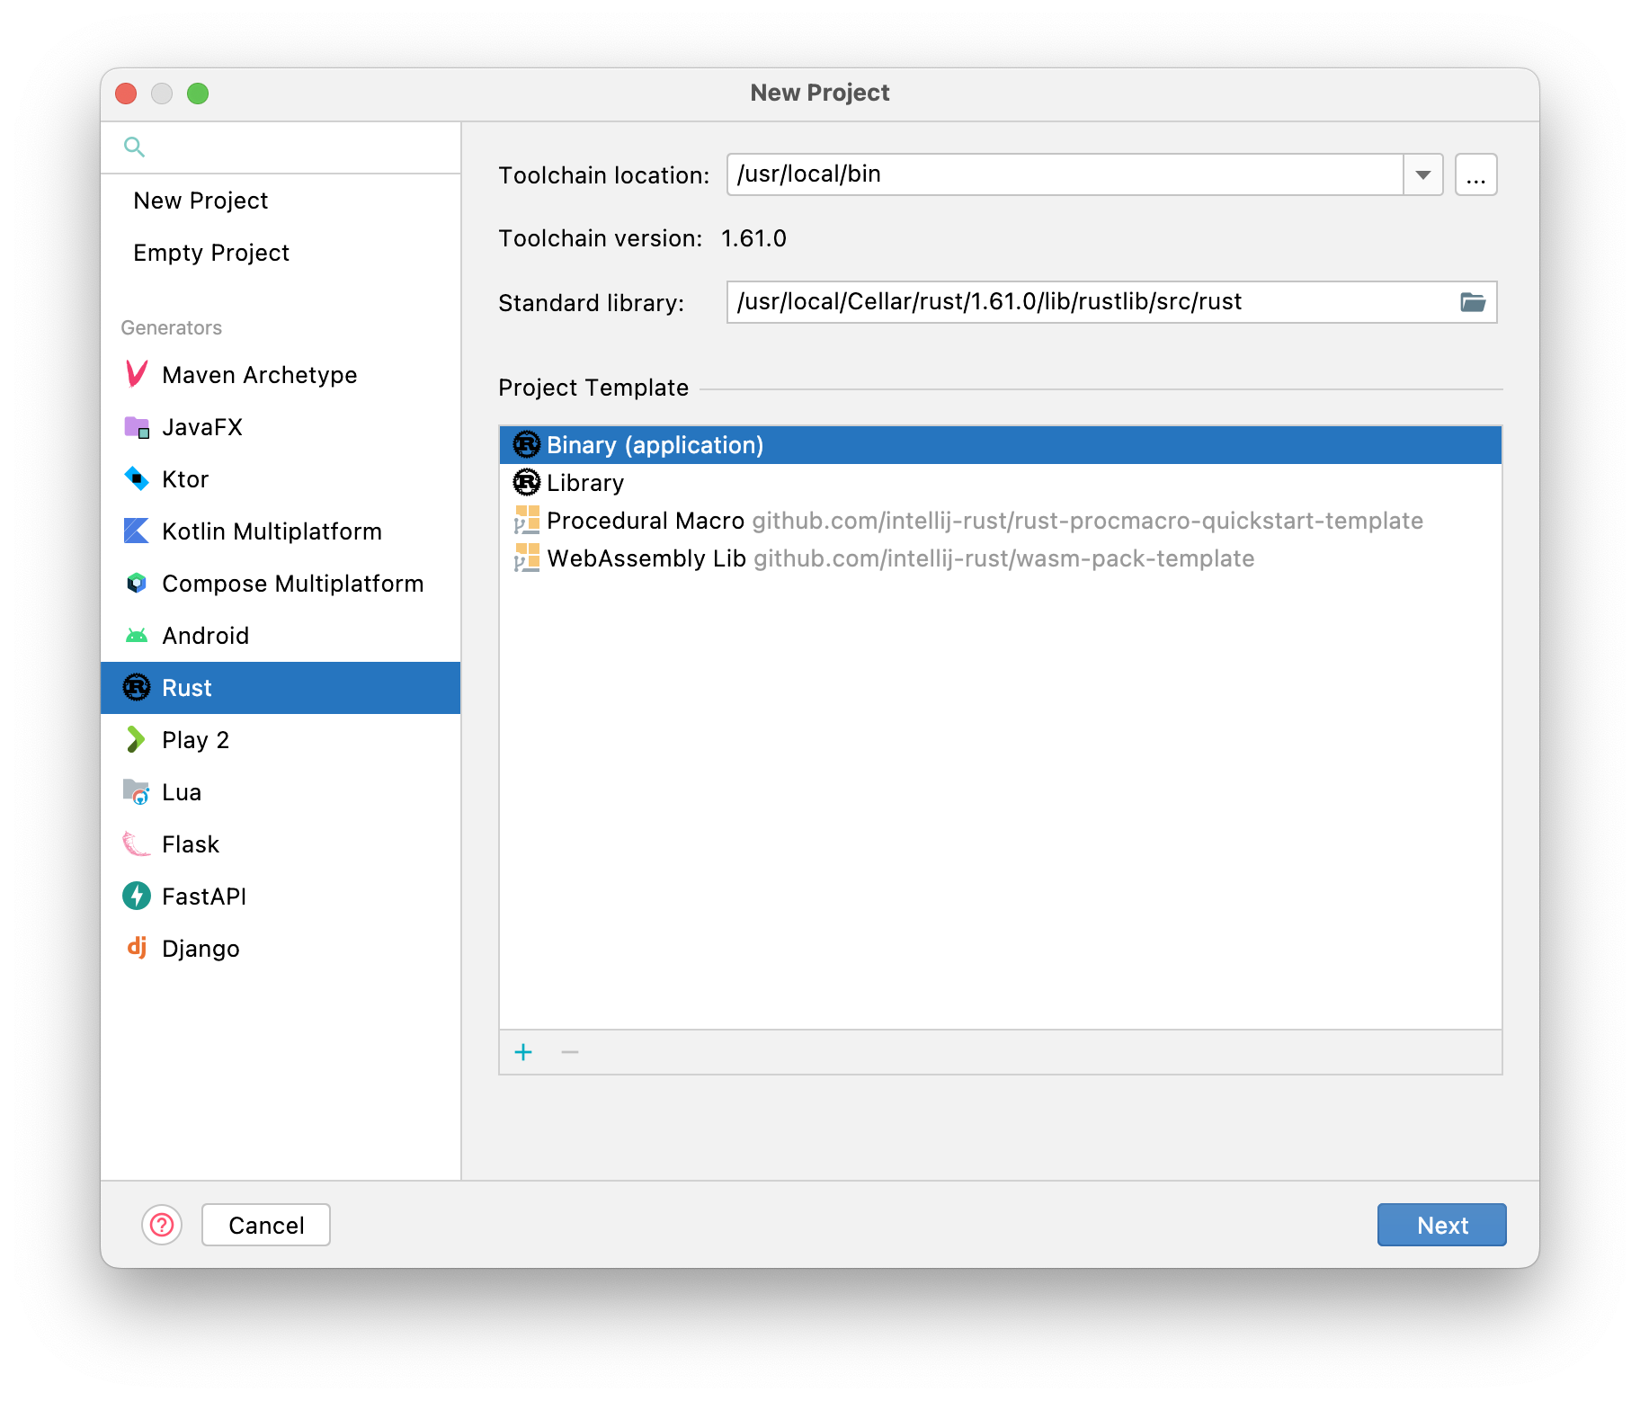
Task: Click the search magnifier icon
Action: (134, 147)
